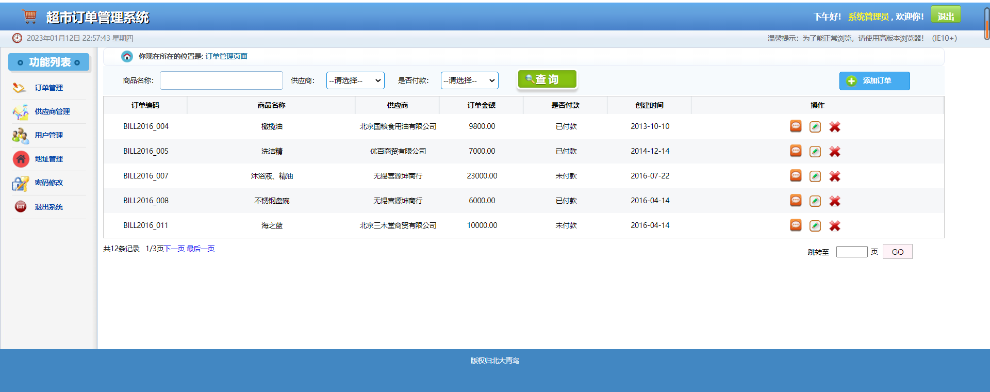
Task: Click order code BILL2016_007
Action: click(146, 176)
